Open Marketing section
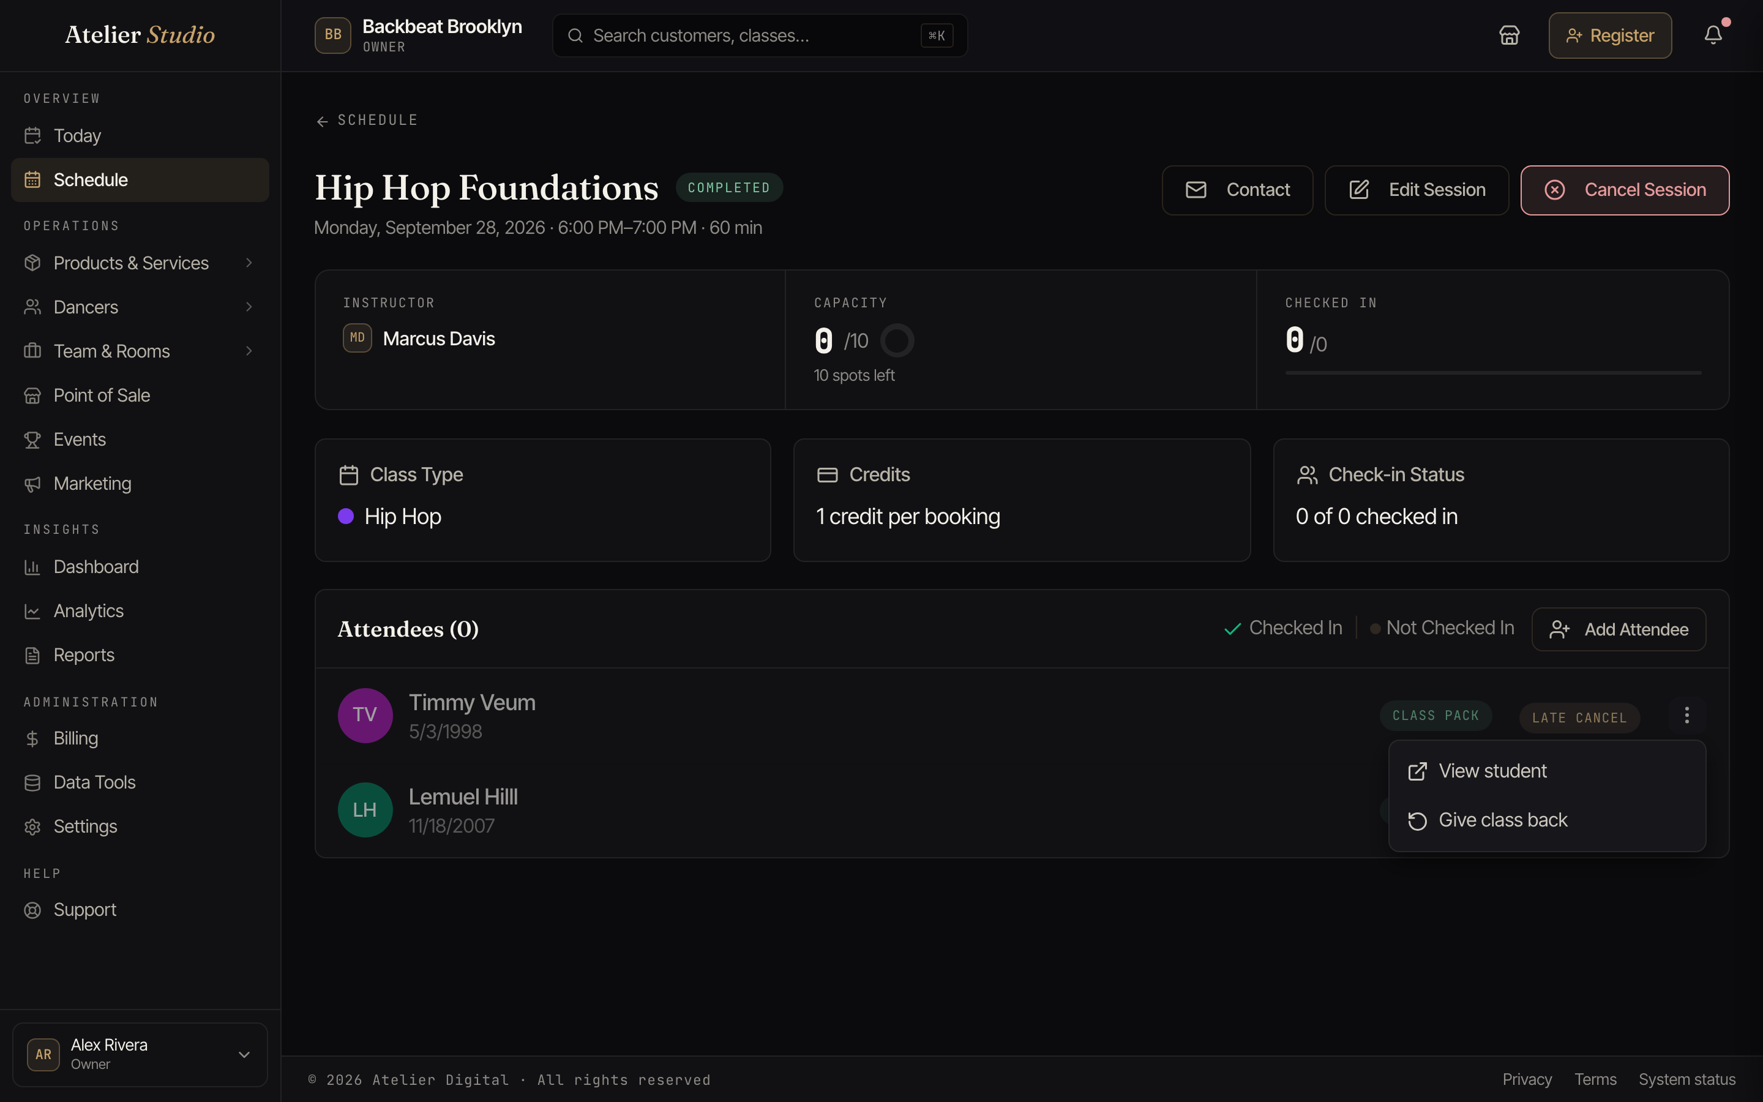This screenshot has height=1102, width=1763. tap(140, 484)
